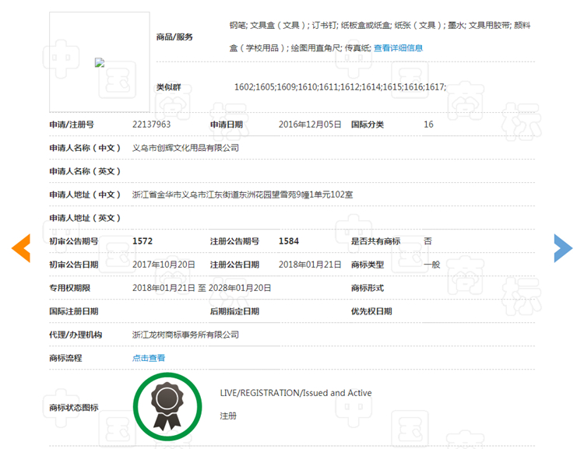
Task: Click the orange previous arrow
Action: (x=20, y=247)
